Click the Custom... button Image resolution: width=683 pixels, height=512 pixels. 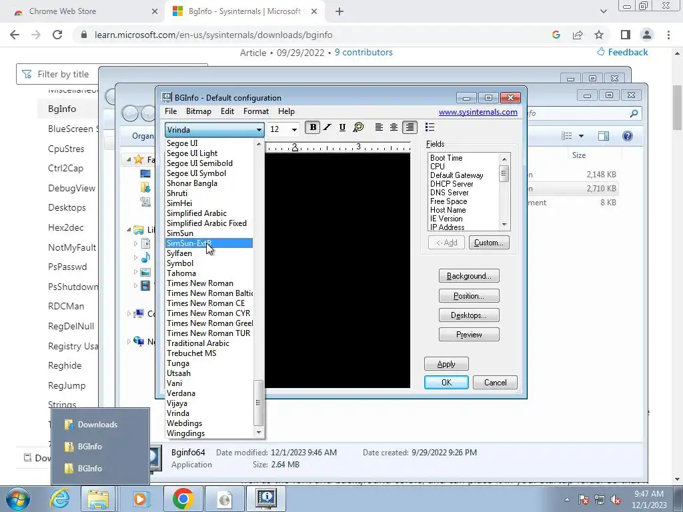tap(489, 243)
